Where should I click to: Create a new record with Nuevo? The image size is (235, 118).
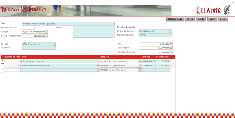click(x=190, y=19)
